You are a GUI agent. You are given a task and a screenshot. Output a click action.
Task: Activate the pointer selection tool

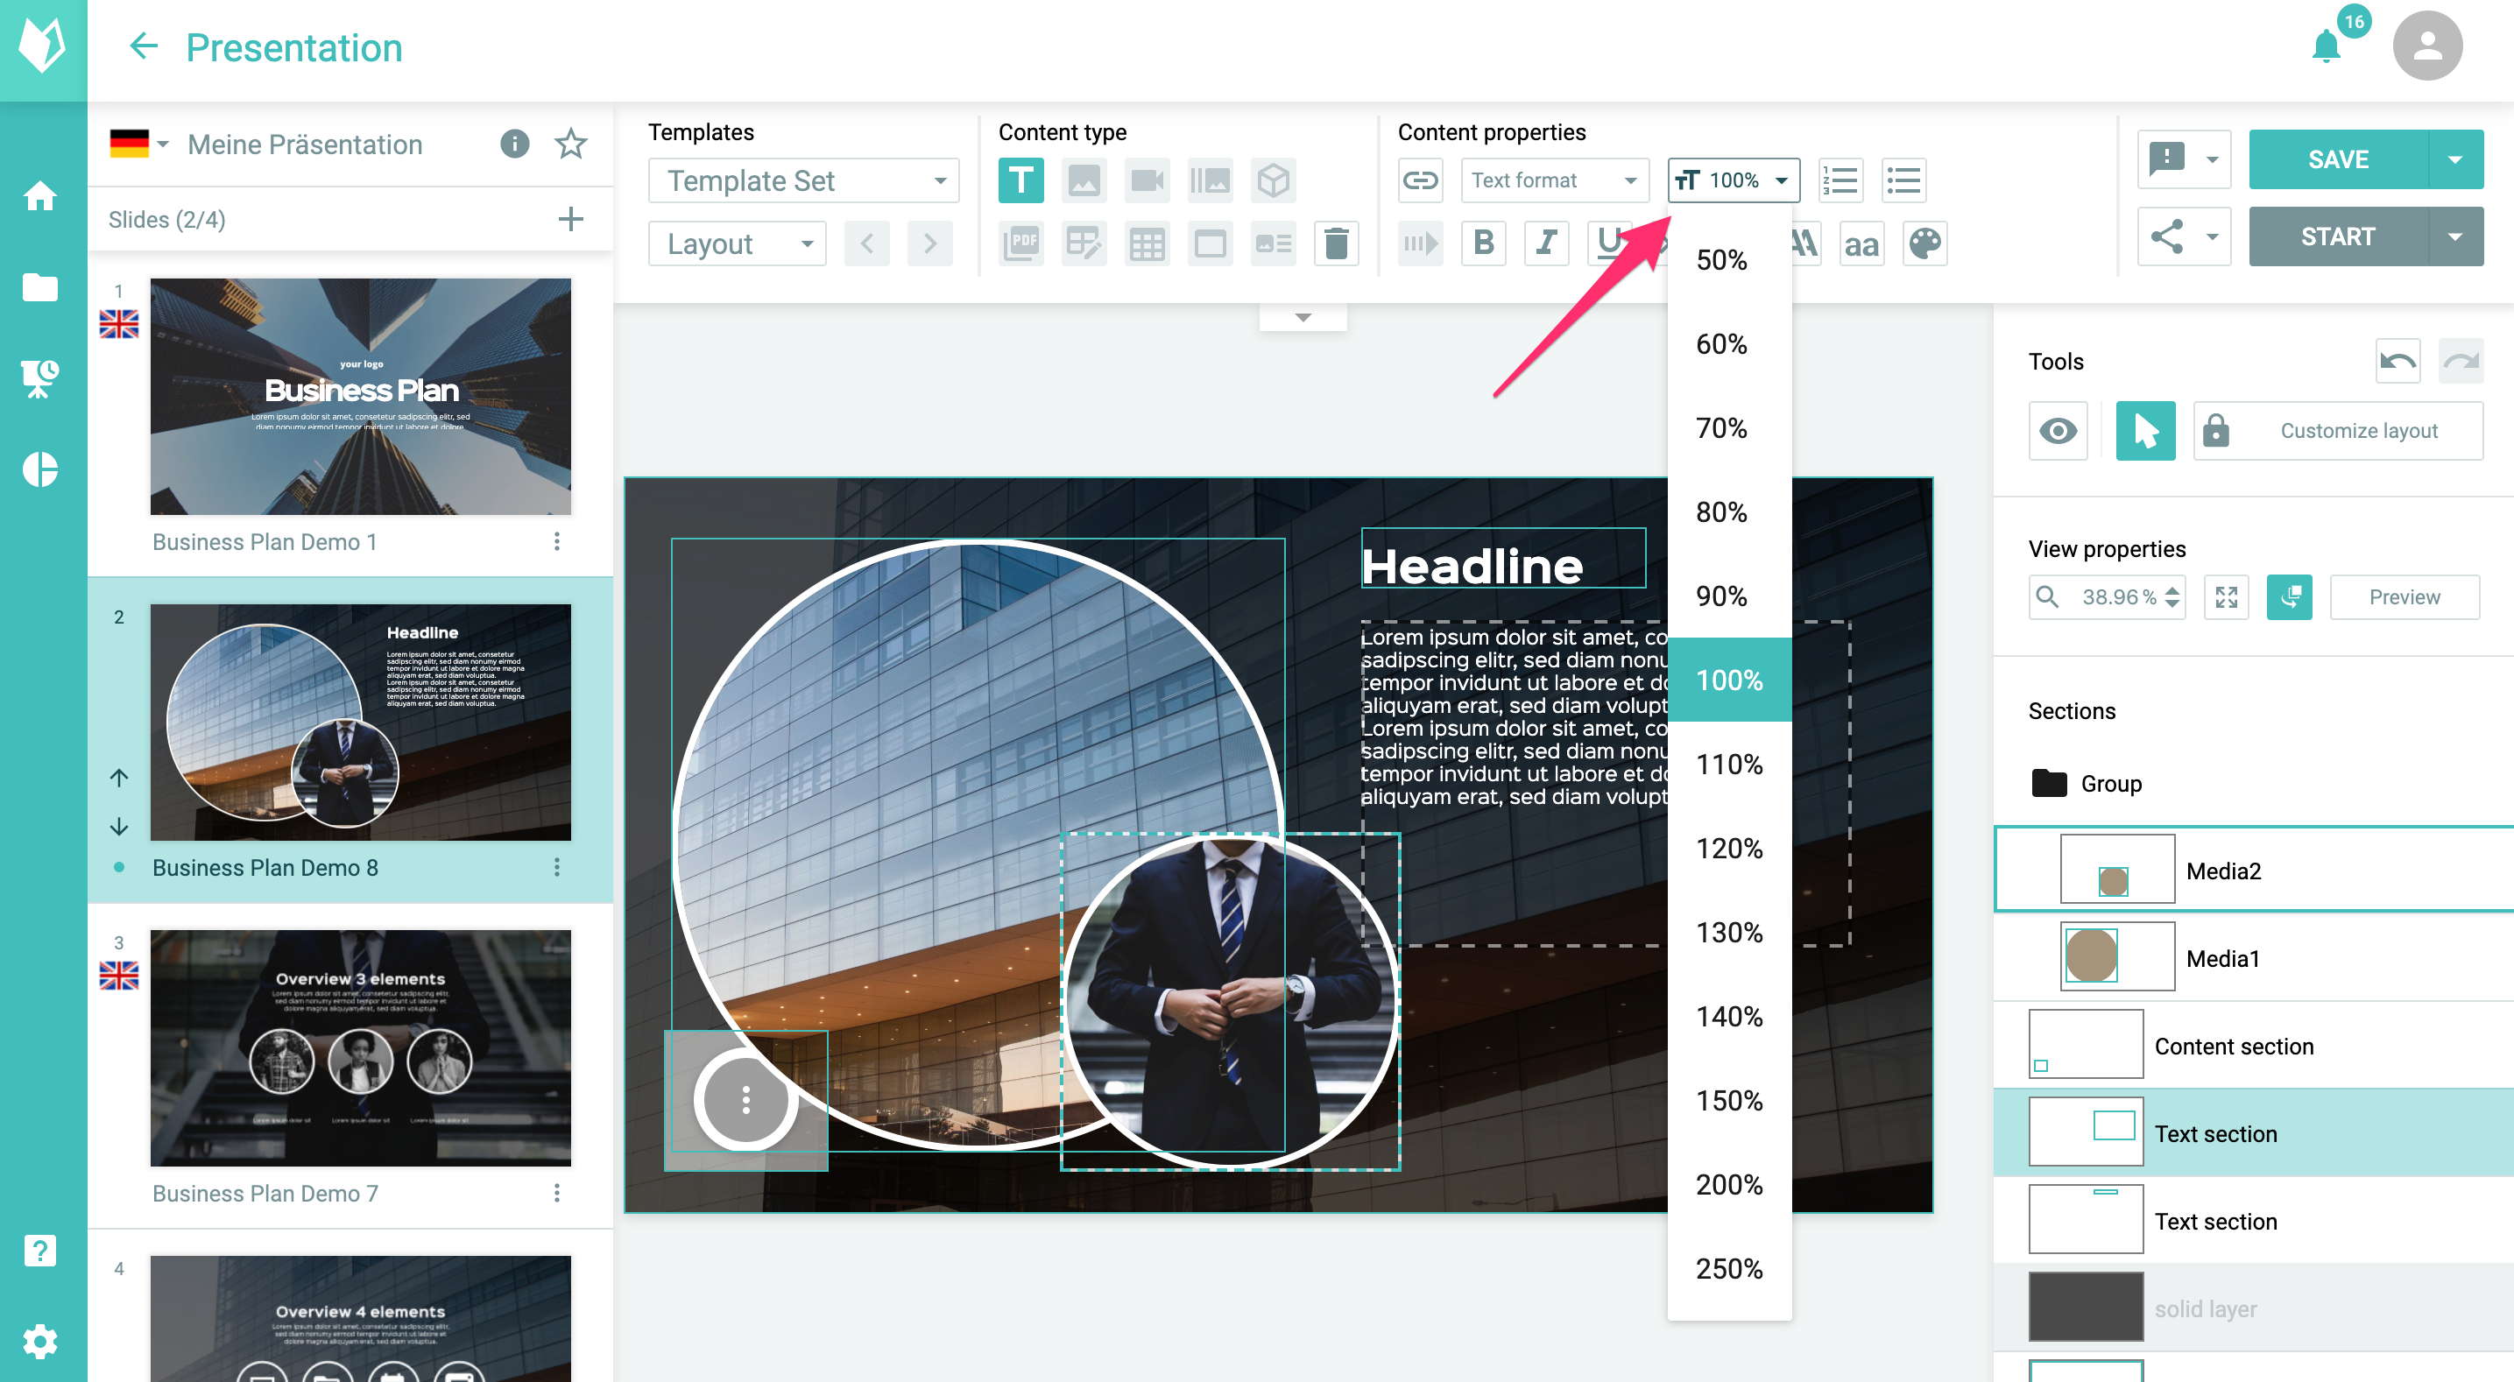[2145, 430]
